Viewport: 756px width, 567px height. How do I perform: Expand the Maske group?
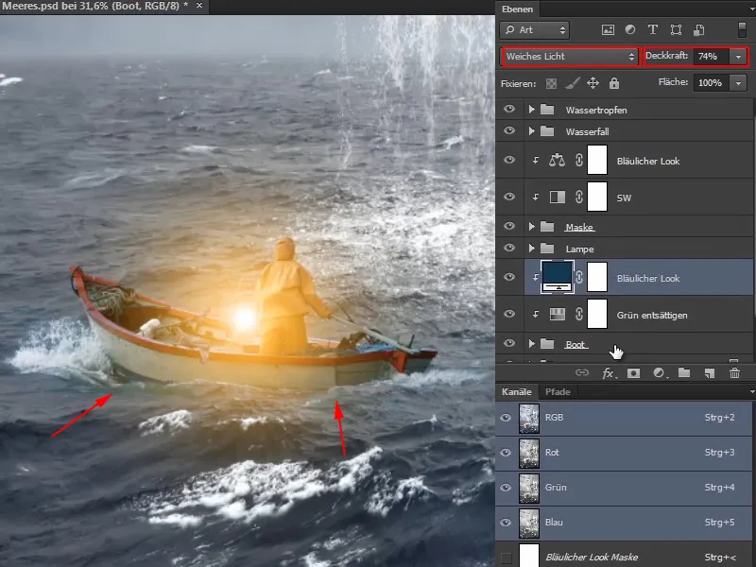click(531, 226)
